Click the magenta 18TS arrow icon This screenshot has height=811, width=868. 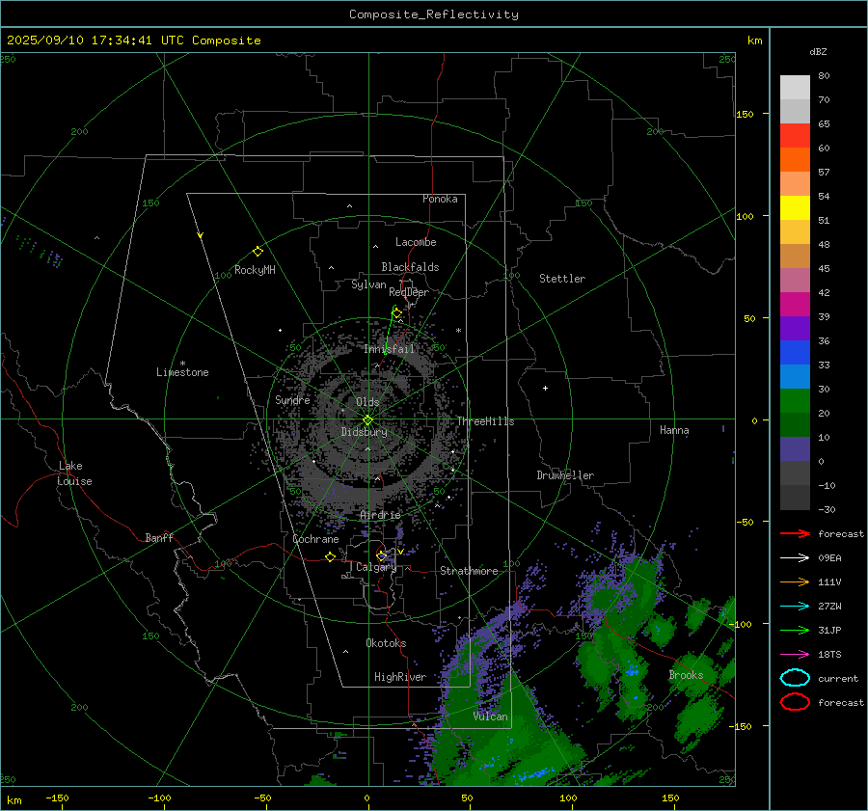click(795, 655)
